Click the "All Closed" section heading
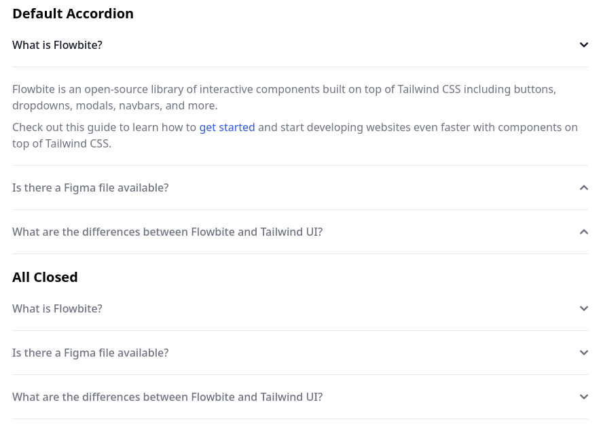The width and height of the screenshot is (601, 426). (x=45, y=277)
